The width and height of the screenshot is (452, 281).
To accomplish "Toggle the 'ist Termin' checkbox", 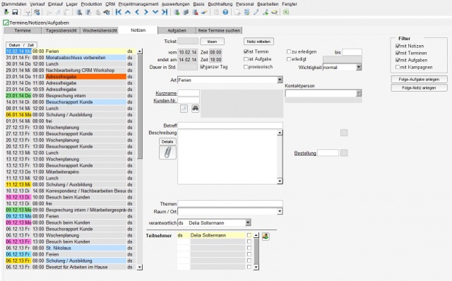I will (x=246, y=51).
